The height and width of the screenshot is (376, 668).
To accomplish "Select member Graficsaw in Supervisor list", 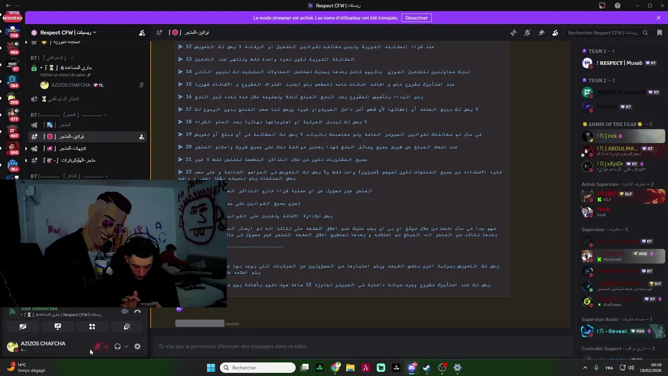I will pos(624,301).
